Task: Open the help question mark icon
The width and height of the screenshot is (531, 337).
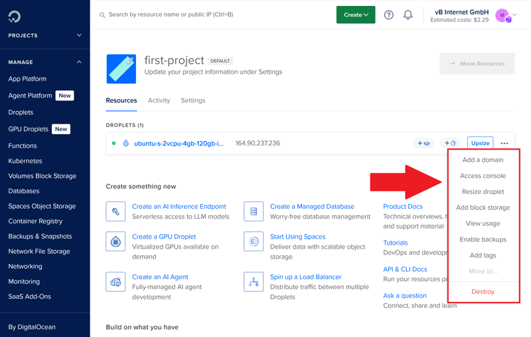Action: click(x=389, y=15)
